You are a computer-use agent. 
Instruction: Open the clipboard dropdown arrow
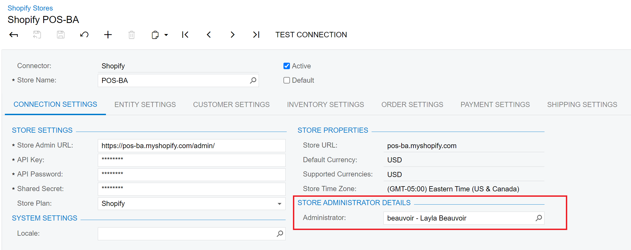click(x=166, y=35)
